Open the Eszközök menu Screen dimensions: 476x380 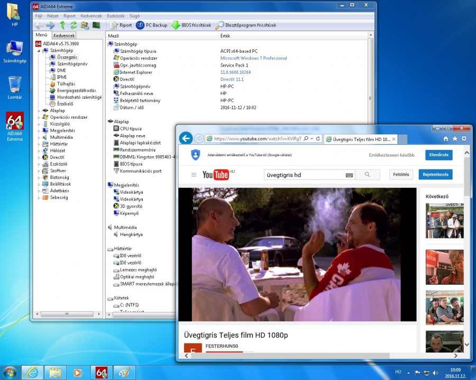point(116,16)
